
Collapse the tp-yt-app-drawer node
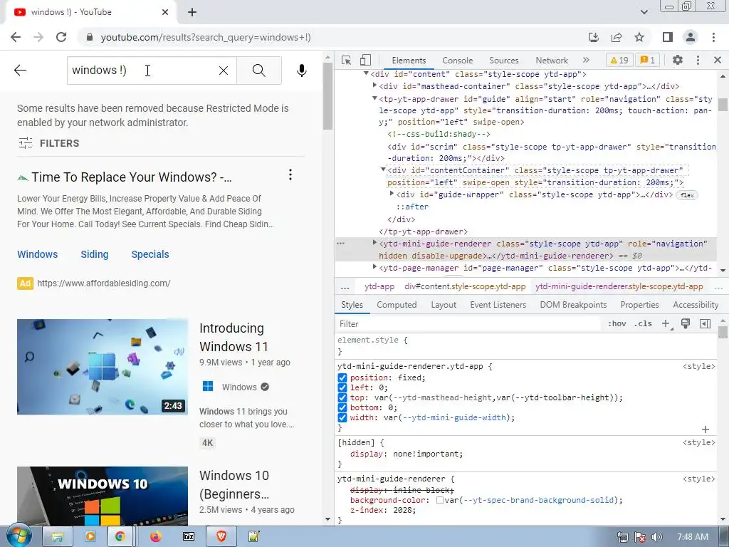pos(374,98)
